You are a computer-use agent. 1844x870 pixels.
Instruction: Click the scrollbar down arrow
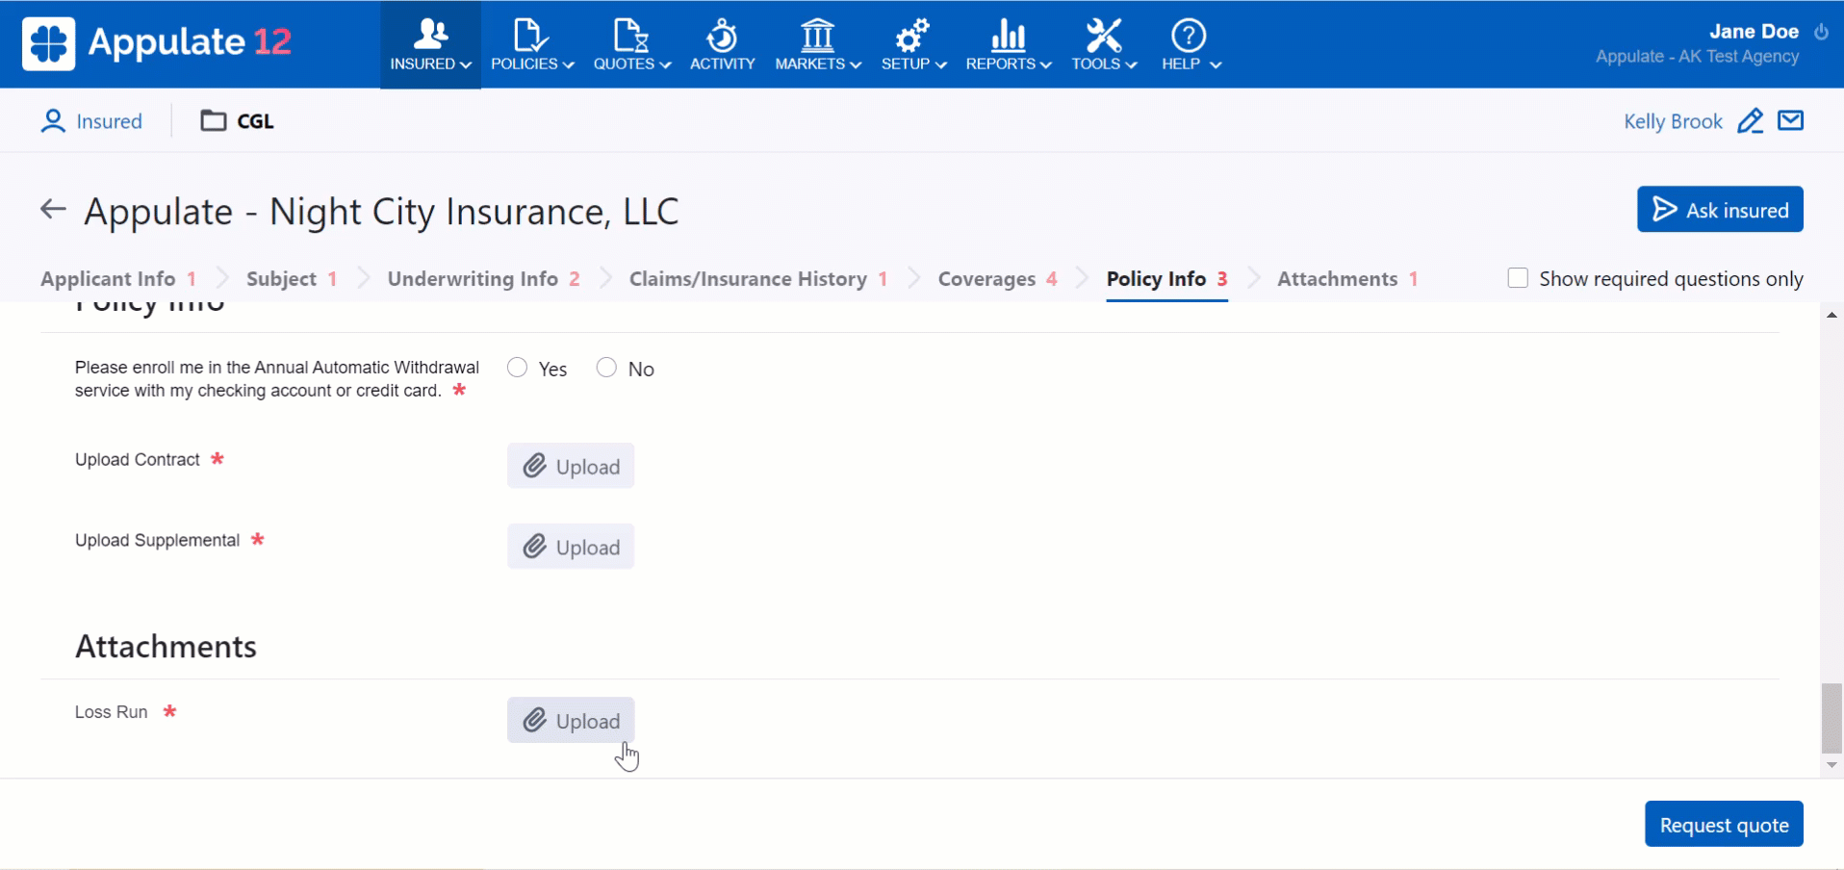[1831, 766]
